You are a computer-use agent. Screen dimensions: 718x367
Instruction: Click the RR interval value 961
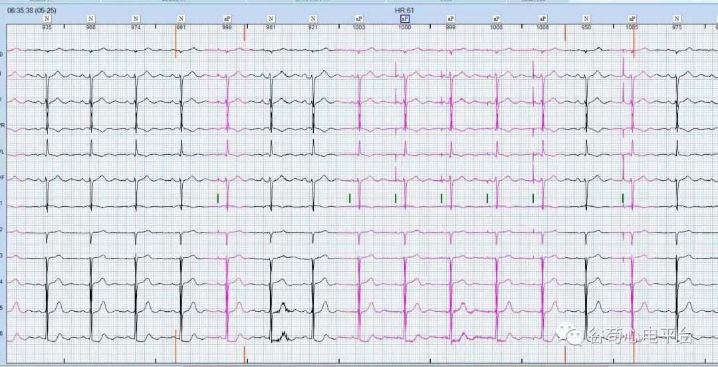click(x=271, y=27)
